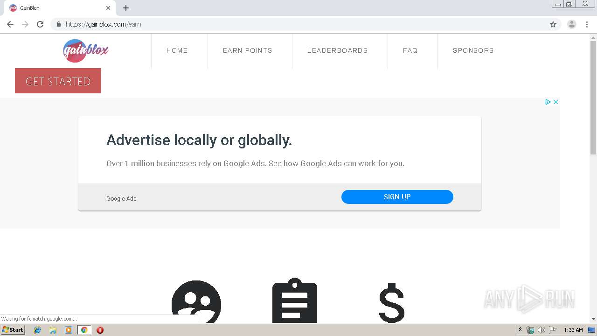597x336 pixels.
Task: Open media player in taskbar
Action: pyautogui.click(x=69, y=330)
